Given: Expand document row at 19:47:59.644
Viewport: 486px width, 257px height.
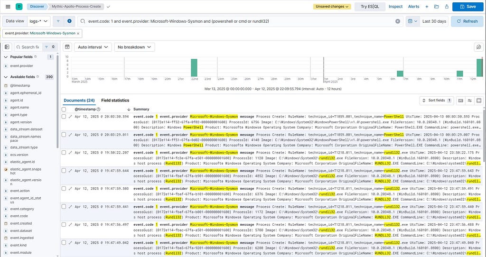Looking at the screenshot, I should click(x=70, y=171).
